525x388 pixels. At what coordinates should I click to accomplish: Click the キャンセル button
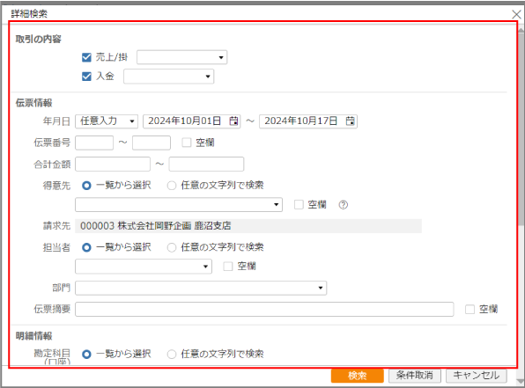point(477,376)
